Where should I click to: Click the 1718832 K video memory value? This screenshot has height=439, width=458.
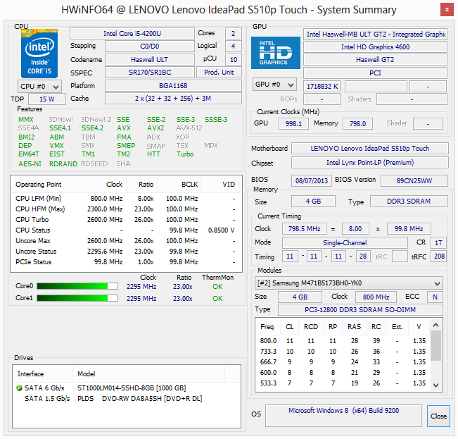coord(322,87)
